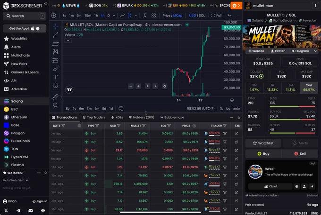Open New Pairs in sidebar

point(19,64)
